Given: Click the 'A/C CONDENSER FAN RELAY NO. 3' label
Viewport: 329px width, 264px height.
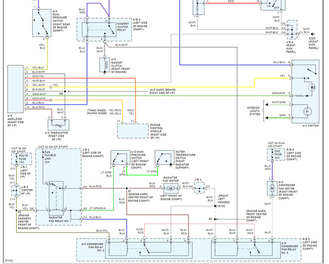Looking at the screenshot, I should [x=290, y=248].
